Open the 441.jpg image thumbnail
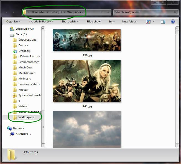The width and height of the screenshot is (181, 164). point(87,81)
